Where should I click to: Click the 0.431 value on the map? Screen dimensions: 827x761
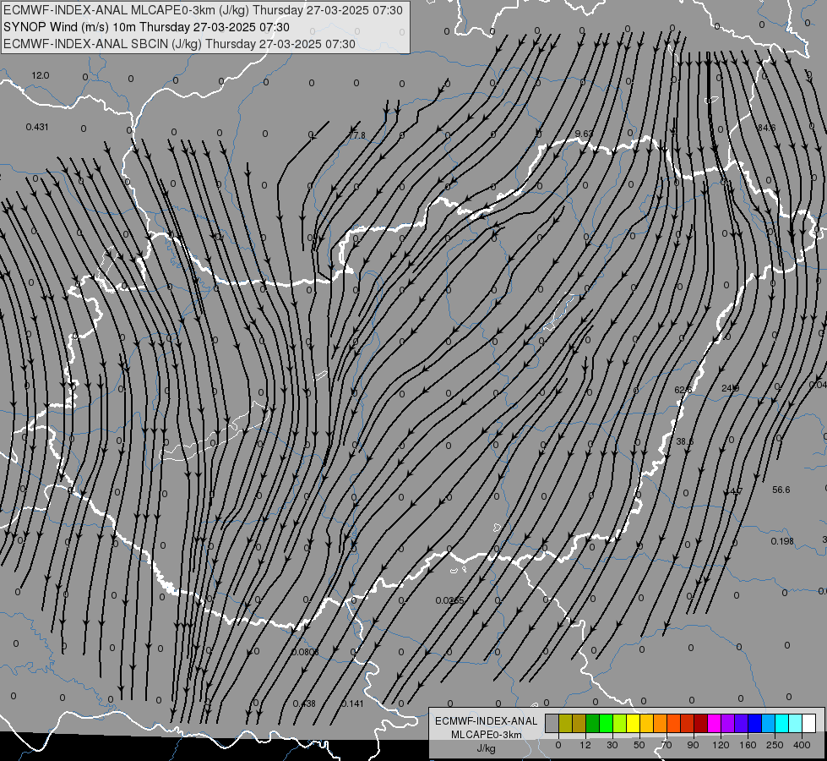(x=37, y=127)
